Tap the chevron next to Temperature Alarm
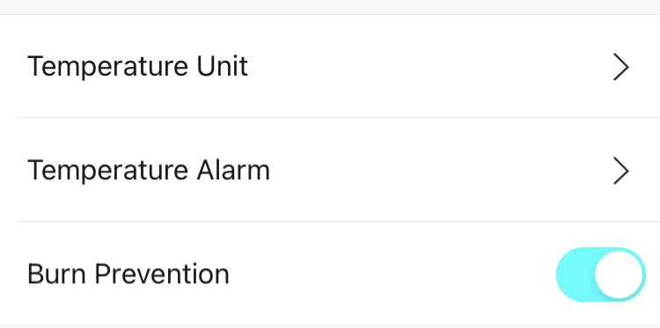Screen dimensions: 660x328 621,171
